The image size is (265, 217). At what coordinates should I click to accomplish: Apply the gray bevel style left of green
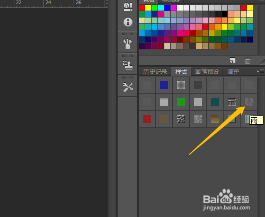[164, 102]
